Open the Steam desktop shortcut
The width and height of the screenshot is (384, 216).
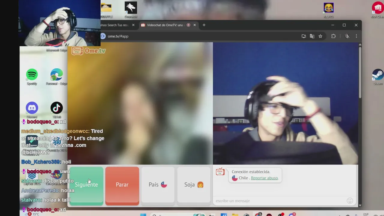click(378, 75)
